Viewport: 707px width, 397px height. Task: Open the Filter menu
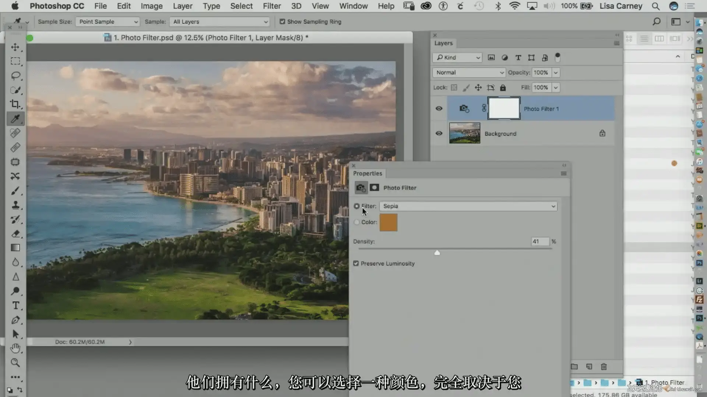pyautogui.click(x=271, y=6)
